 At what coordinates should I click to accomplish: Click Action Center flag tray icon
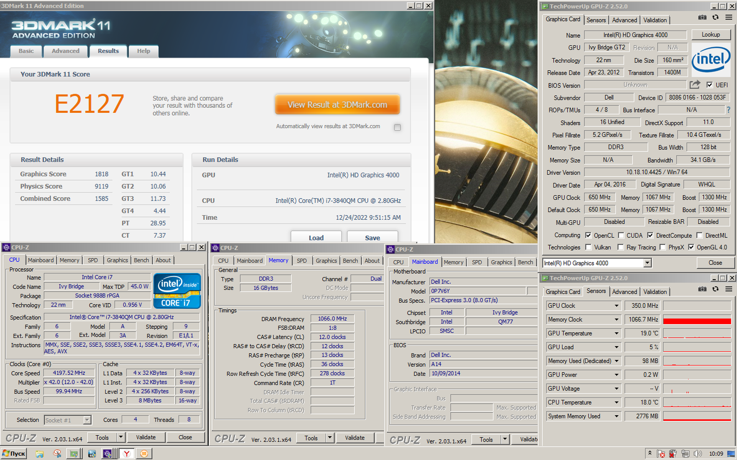pos(661,454)
